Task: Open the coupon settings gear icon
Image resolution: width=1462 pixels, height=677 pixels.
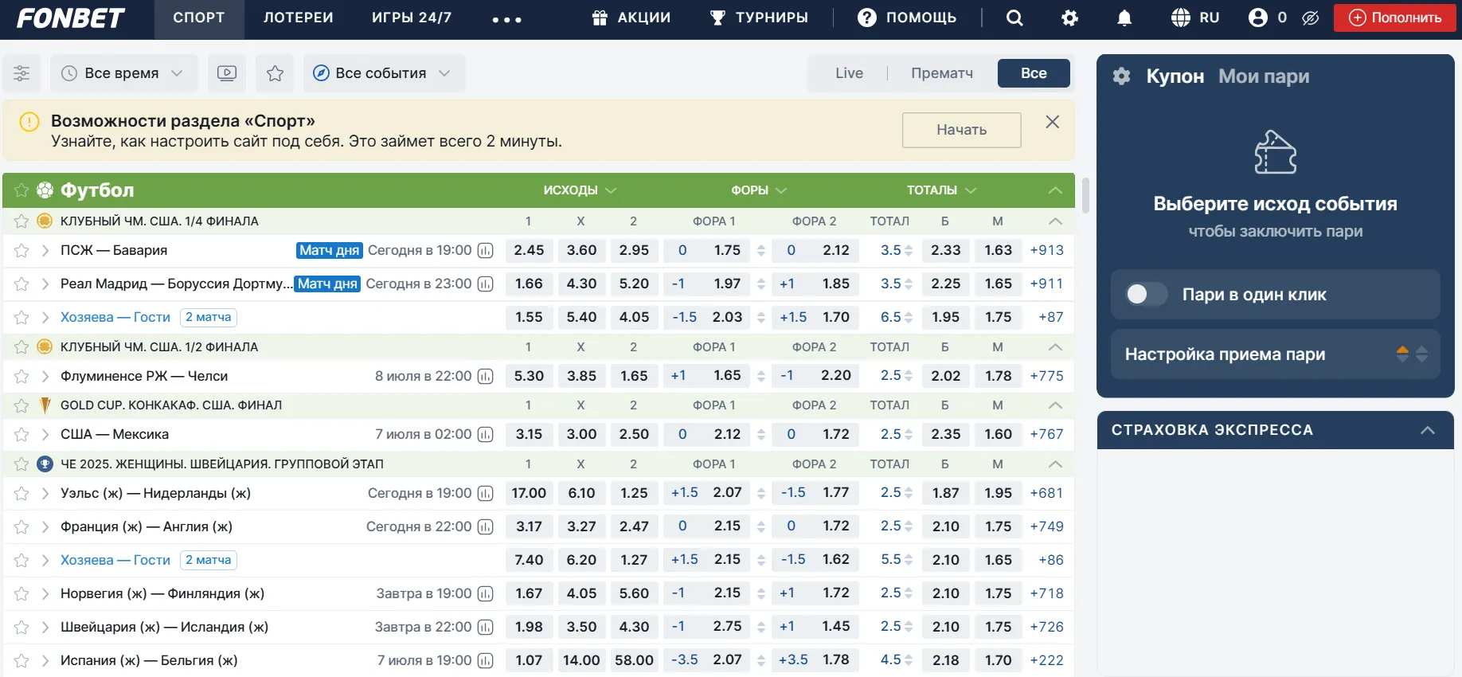Action: (1121, 76)
